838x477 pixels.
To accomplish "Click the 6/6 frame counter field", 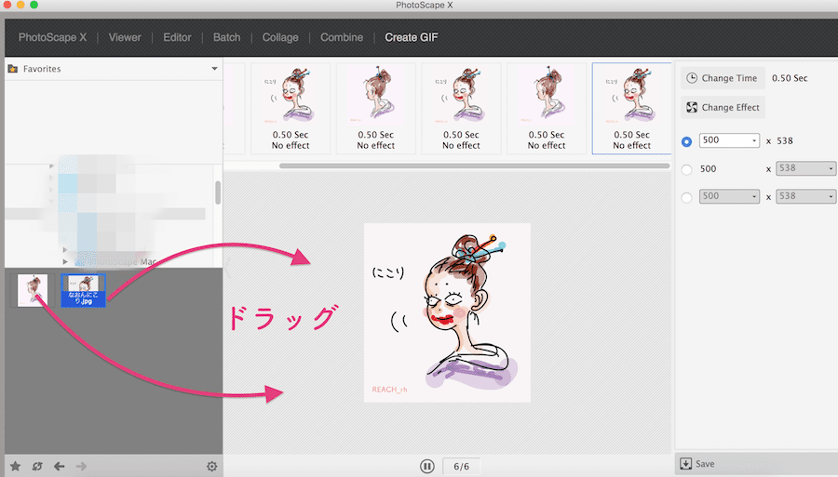I will tap(461, 467).
